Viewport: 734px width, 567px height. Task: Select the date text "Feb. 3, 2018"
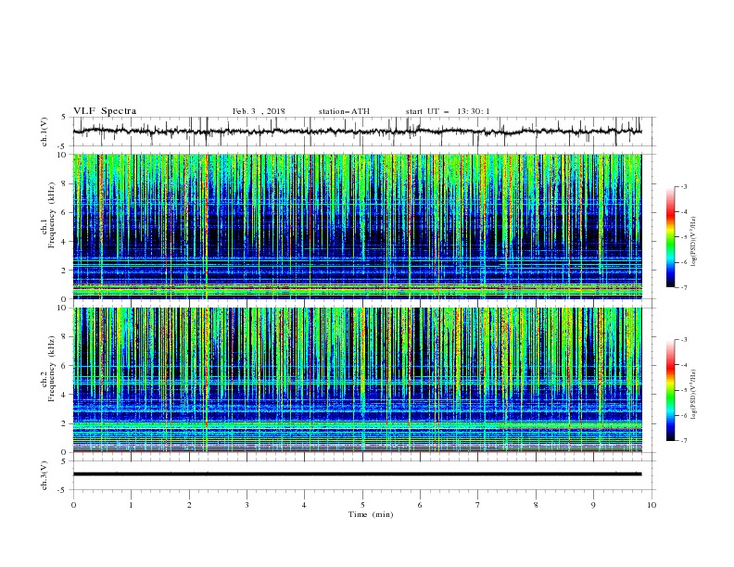click(x=259, y=111)
